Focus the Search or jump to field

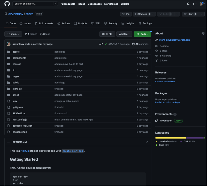click(x=35, y=4)
